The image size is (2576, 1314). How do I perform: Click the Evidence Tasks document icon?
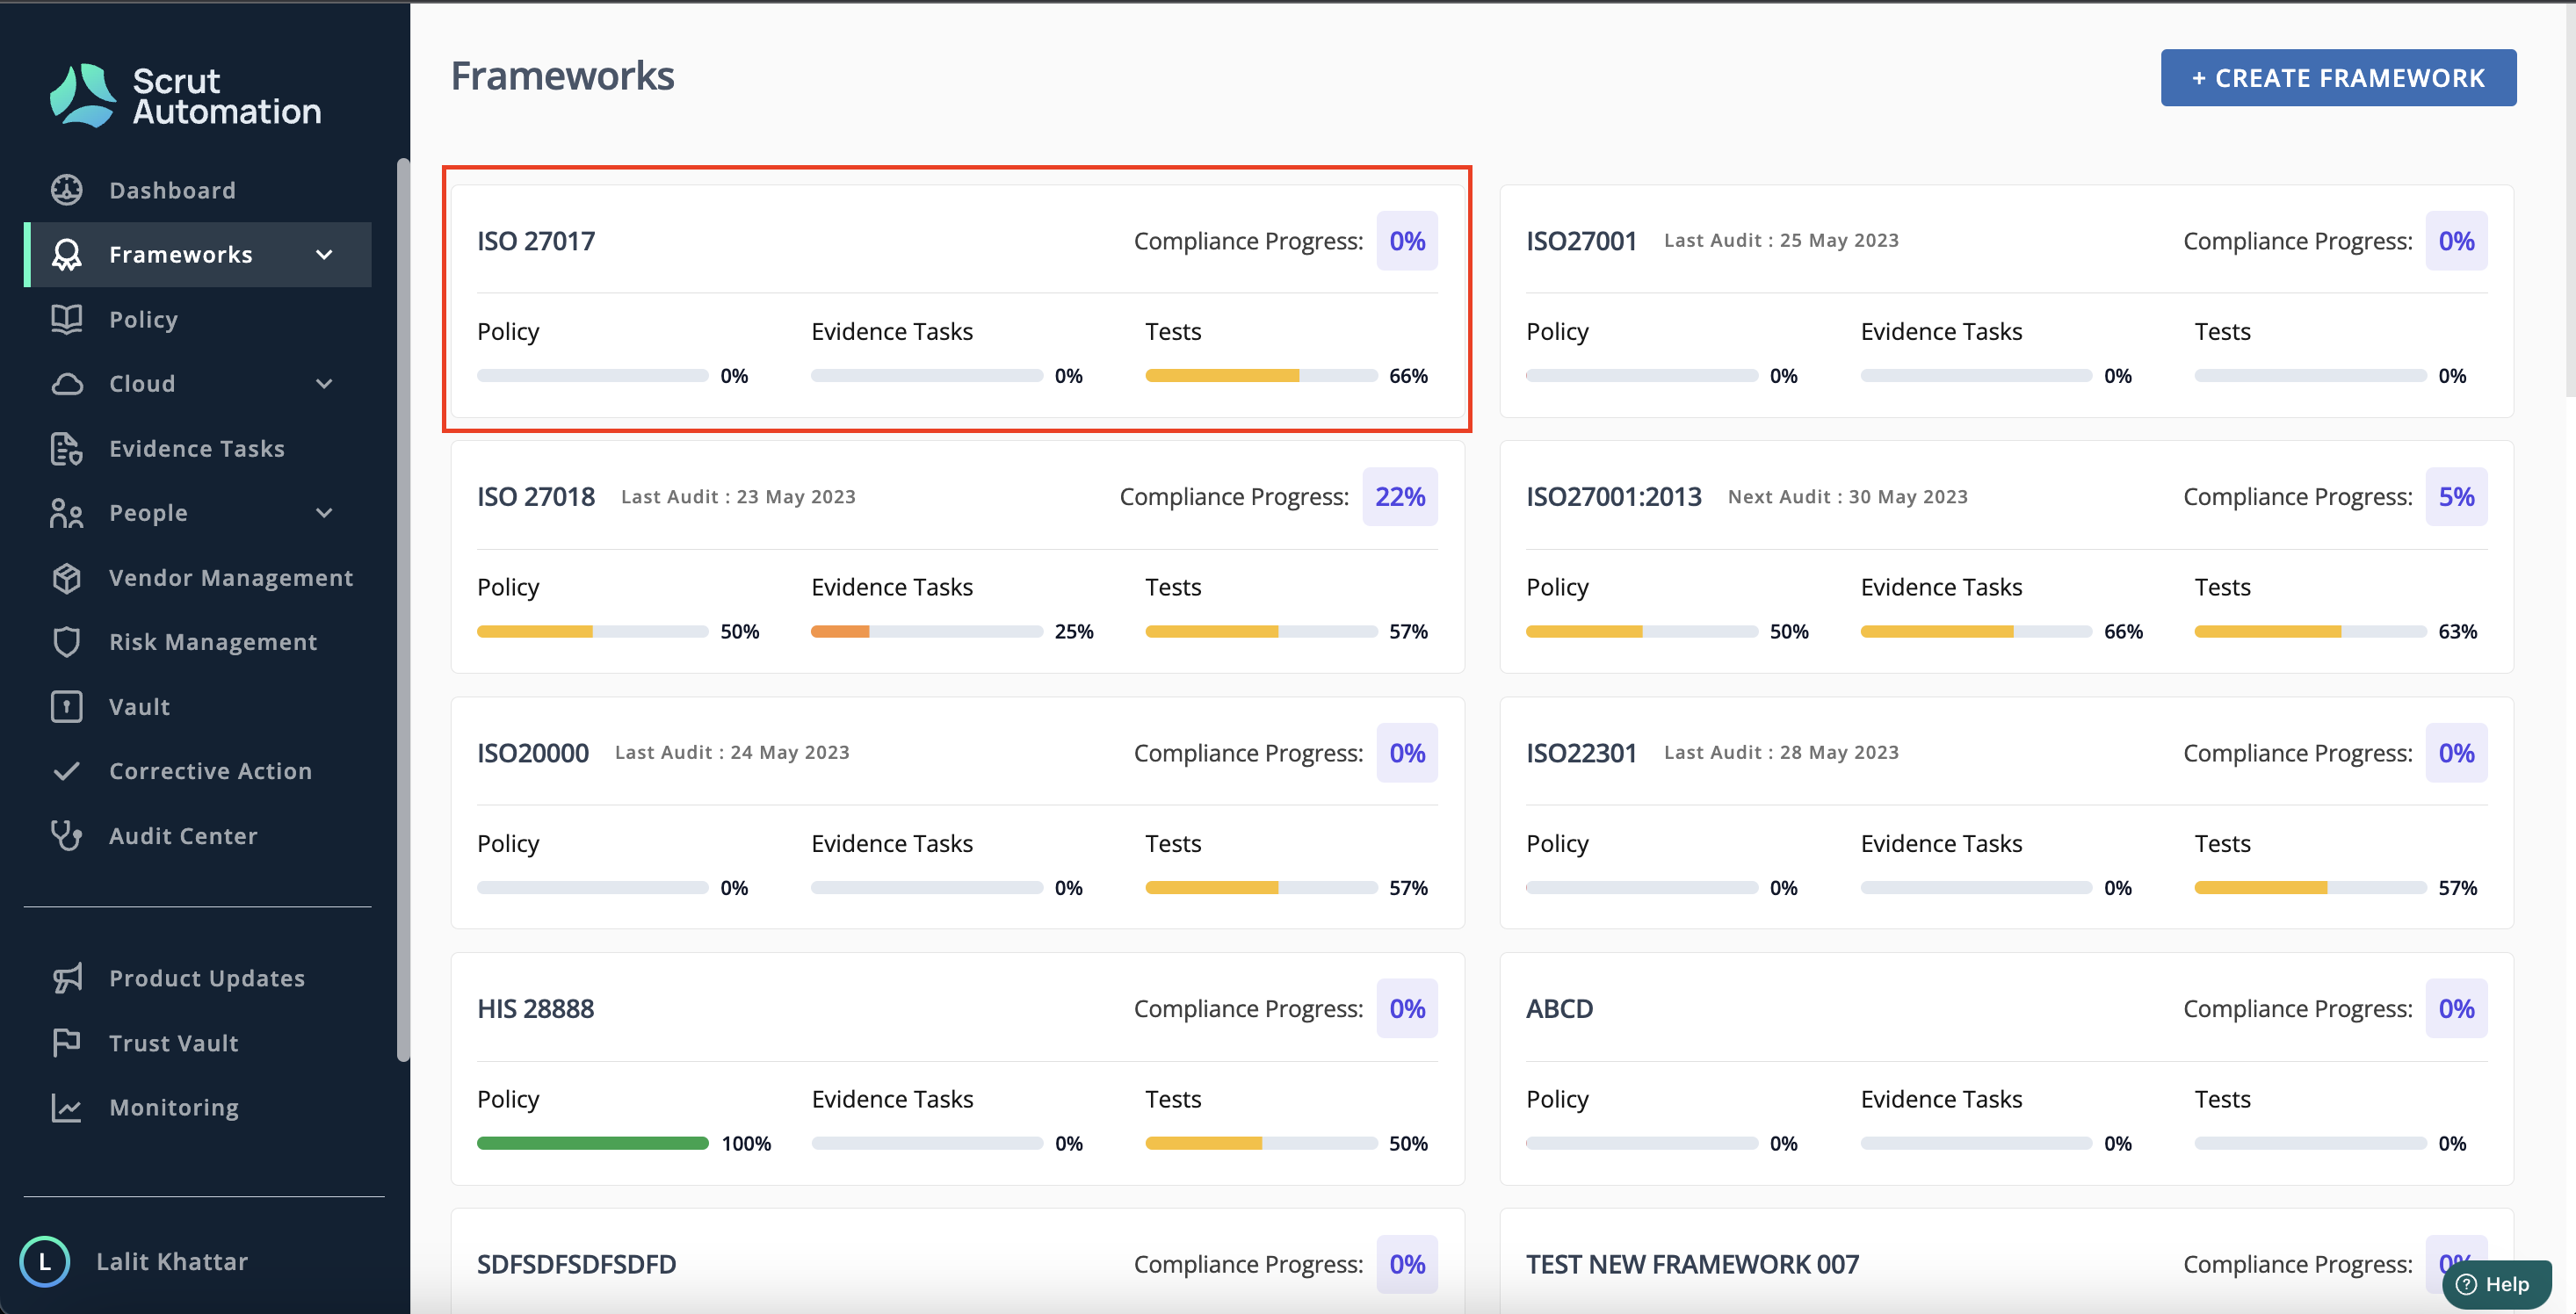[67, 449]
